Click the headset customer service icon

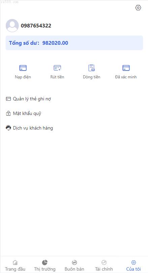[x=8, y=128]
